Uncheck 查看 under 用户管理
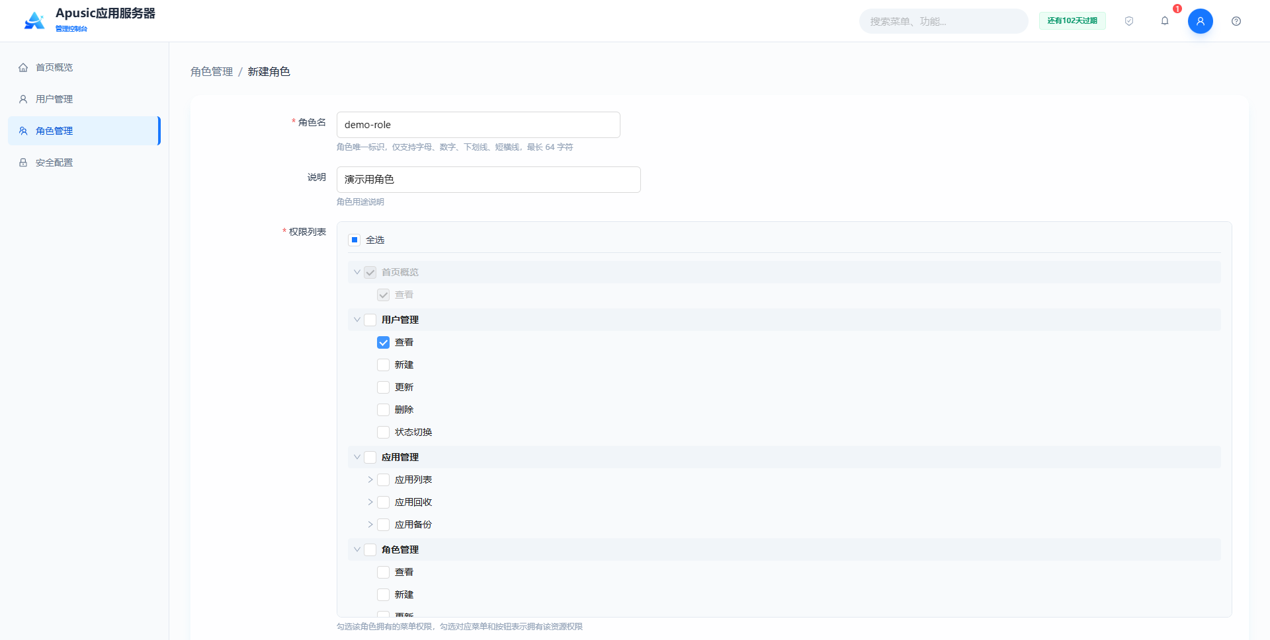 click(384, 342)
